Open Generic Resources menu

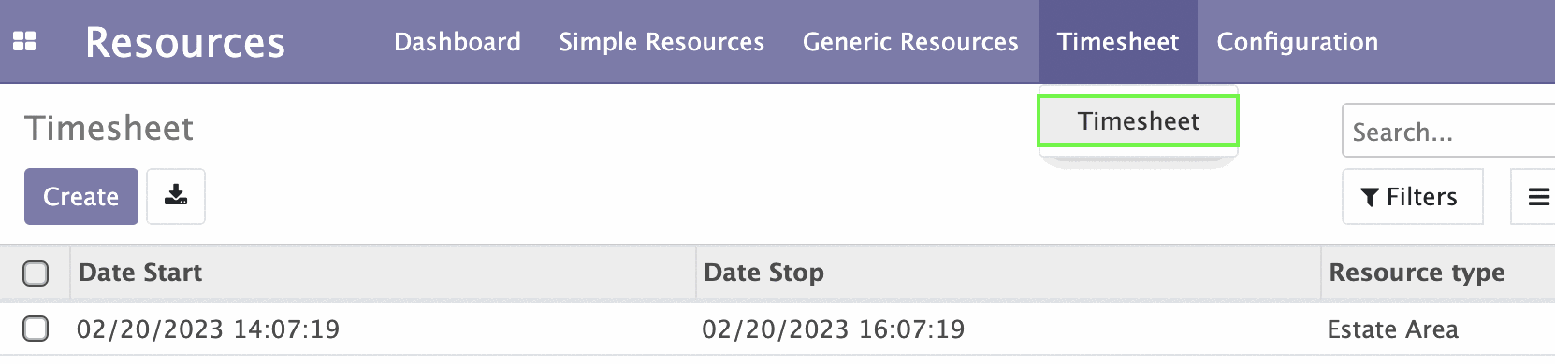point(910,42)
